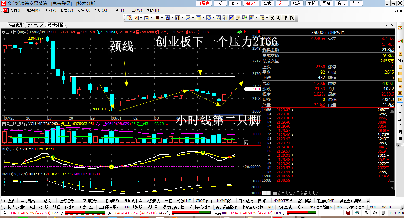Image resolution: width=404 pixels, height=218 pixels.
Task: Apply the ENE轨道线 indicator
Action: pyautogui.click(x=133, y=207)
